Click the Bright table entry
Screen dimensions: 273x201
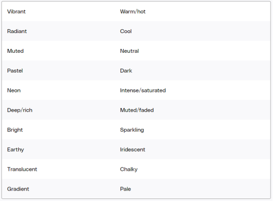[x=15, y=130]
